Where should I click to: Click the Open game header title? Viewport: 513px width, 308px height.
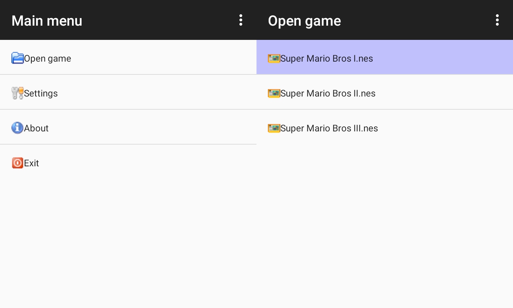(305, 21)
